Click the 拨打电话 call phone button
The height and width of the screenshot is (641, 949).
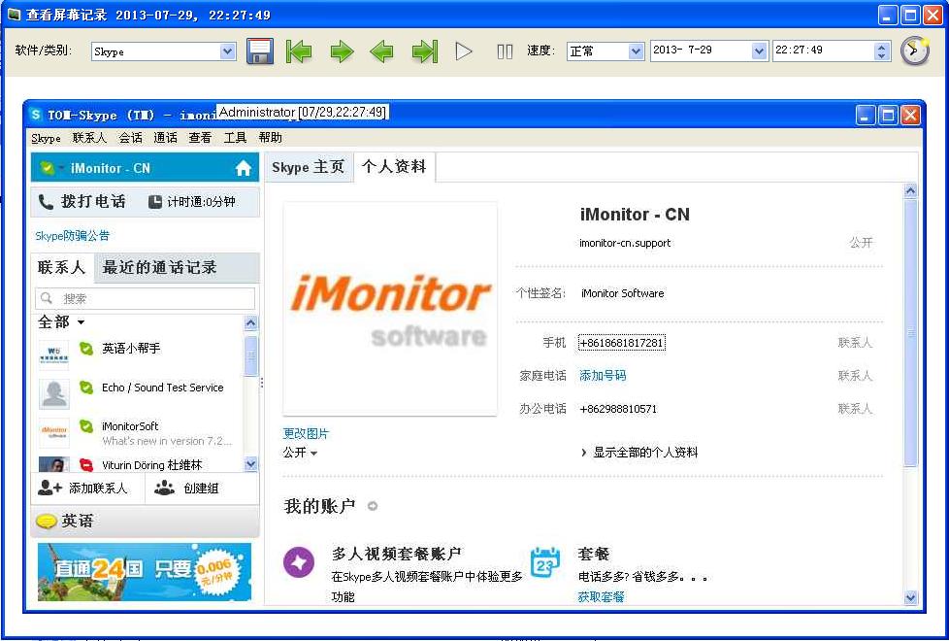point(82,202)
